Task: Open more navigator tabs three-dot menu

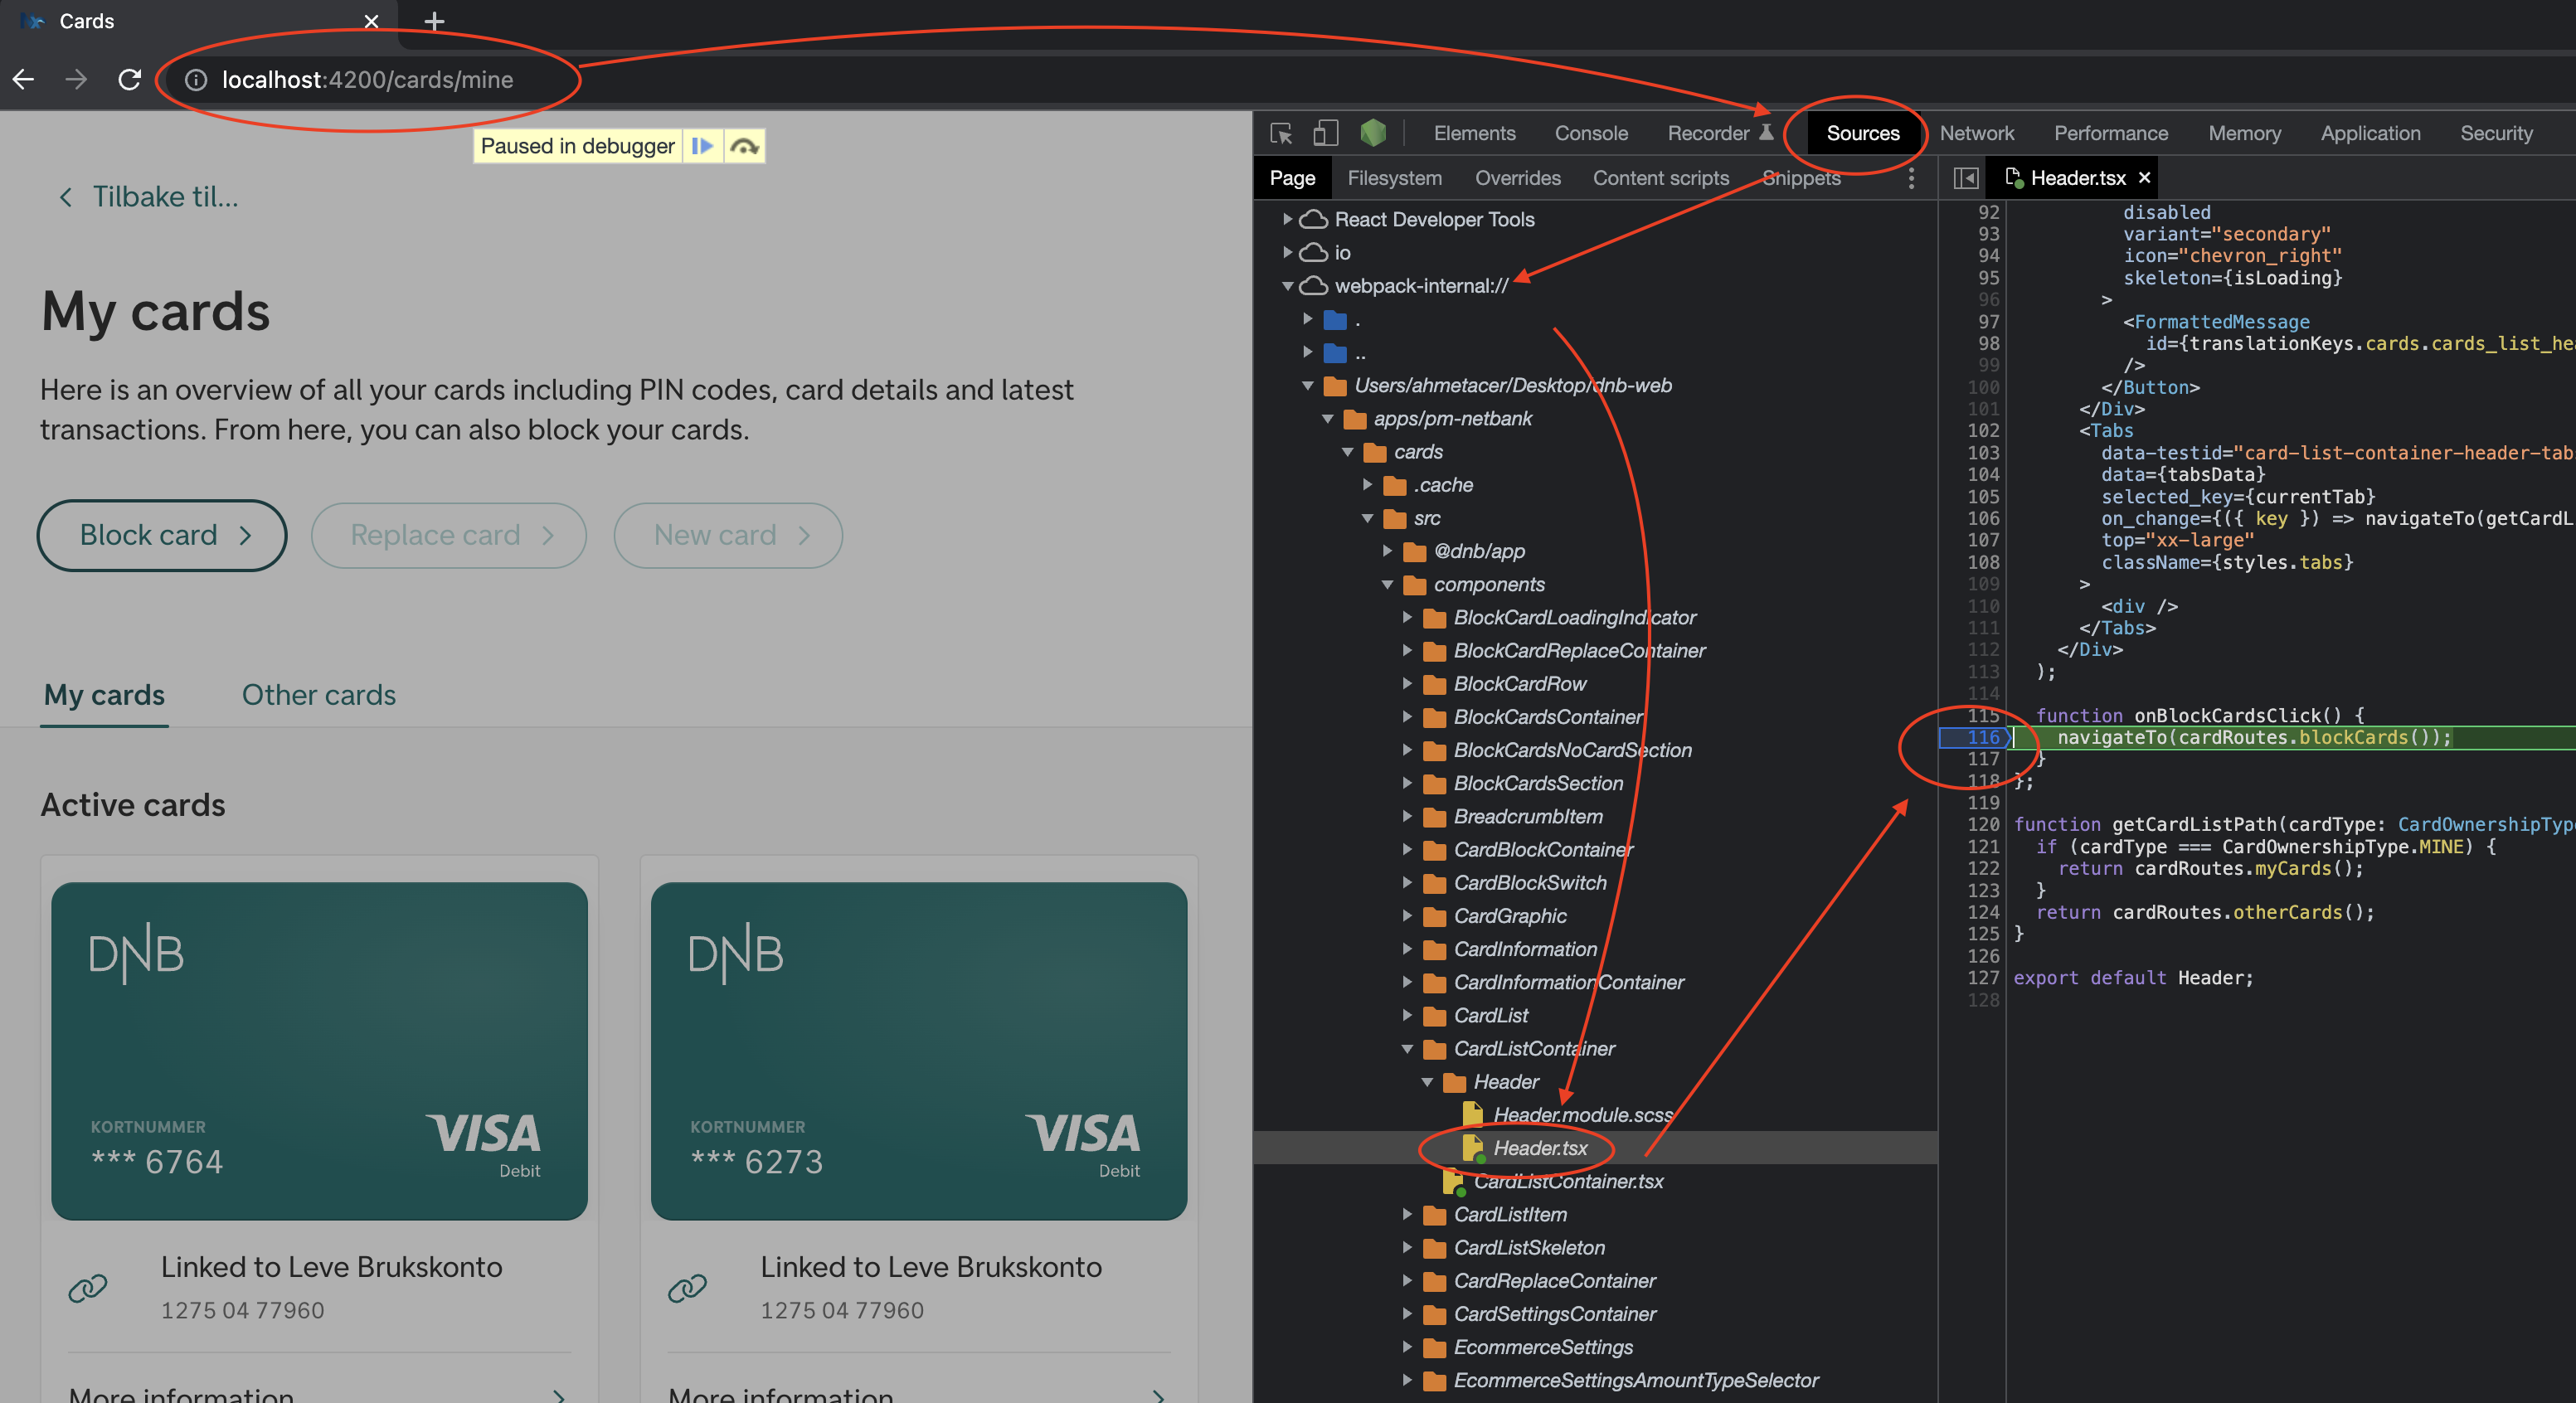Action: tap(1911, 178)
